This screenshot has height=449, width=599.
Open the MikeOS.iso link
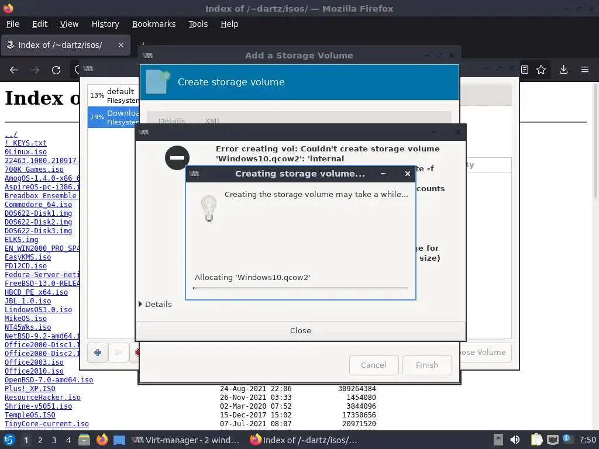[26, 319]
